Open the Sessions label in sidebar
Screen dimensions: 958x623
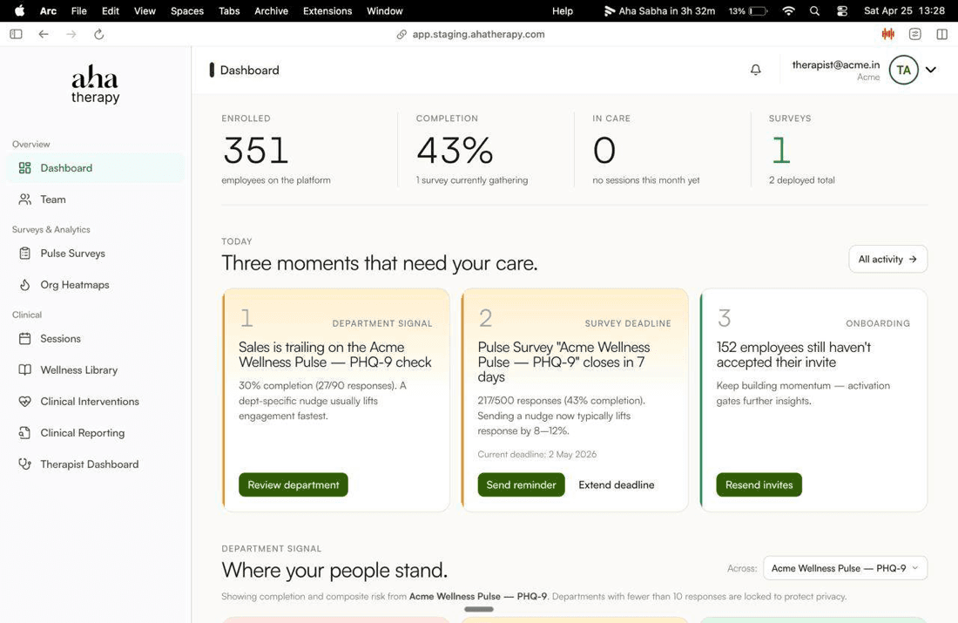(60, 339)
